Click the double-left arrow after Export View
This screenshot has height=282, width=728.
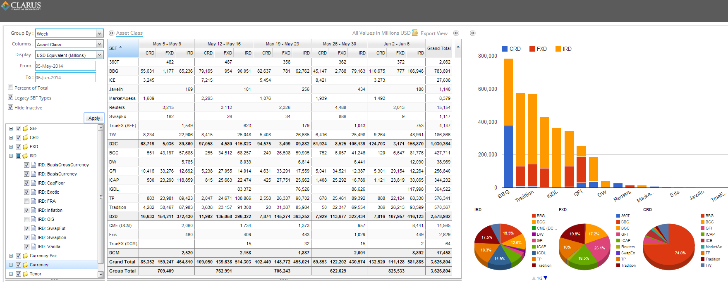point(456,33)
